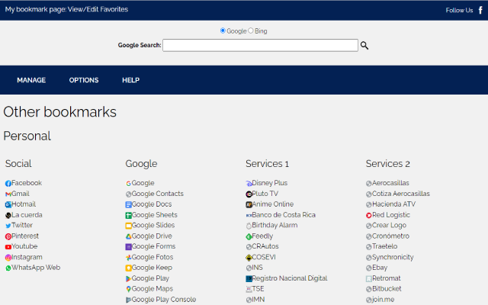
Task: Click the Google Drive bookmark icon
Action: click(129, 236)
